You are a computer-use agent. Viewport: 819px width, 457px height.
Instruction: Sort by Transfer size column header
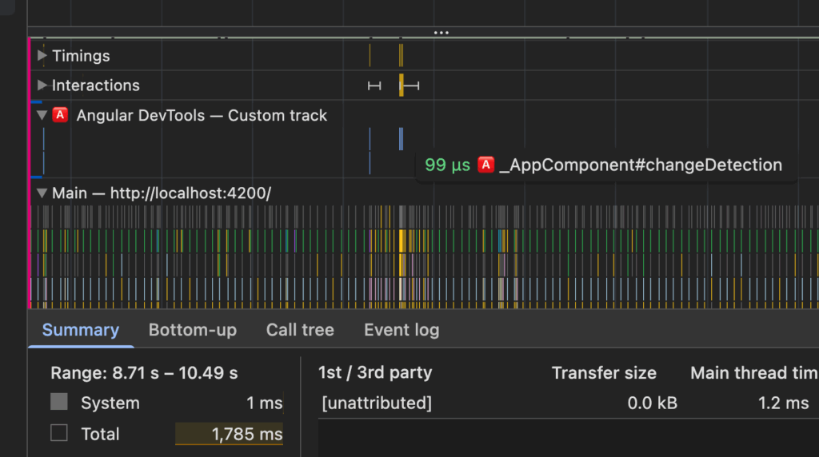coord(604,373)
